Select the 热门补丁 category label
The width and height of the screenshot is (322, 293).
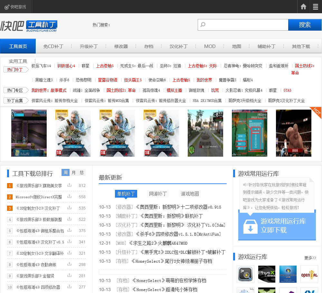pos(16,70)
